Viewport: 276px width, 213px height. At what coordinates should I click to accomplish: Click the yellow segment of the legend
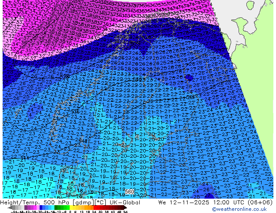71,207
